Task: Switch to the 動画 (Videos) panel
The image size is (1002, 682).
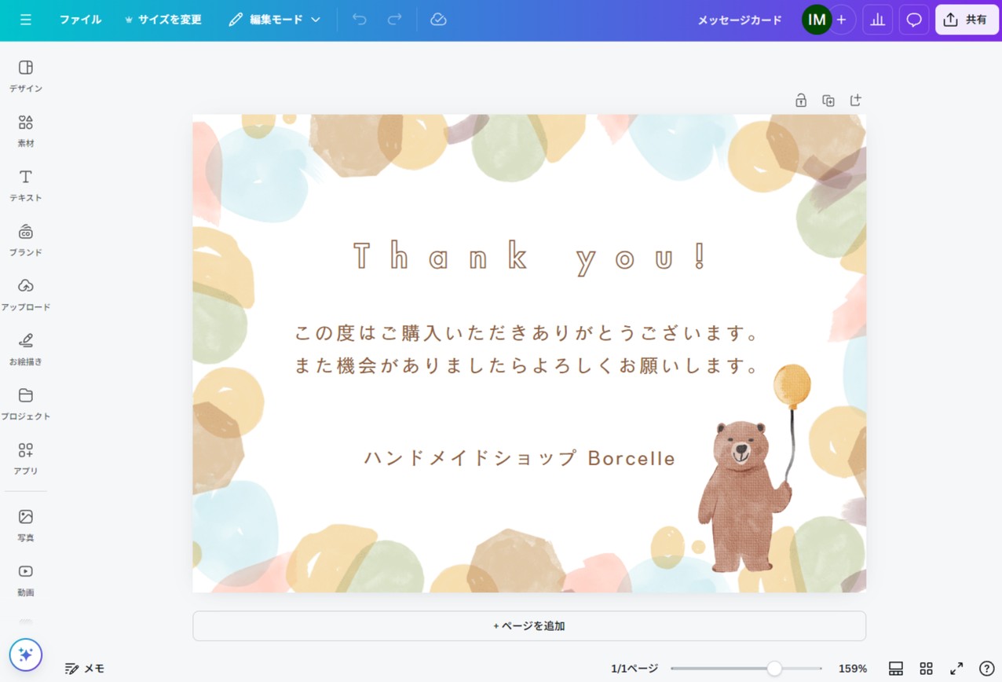Action: 25,580
